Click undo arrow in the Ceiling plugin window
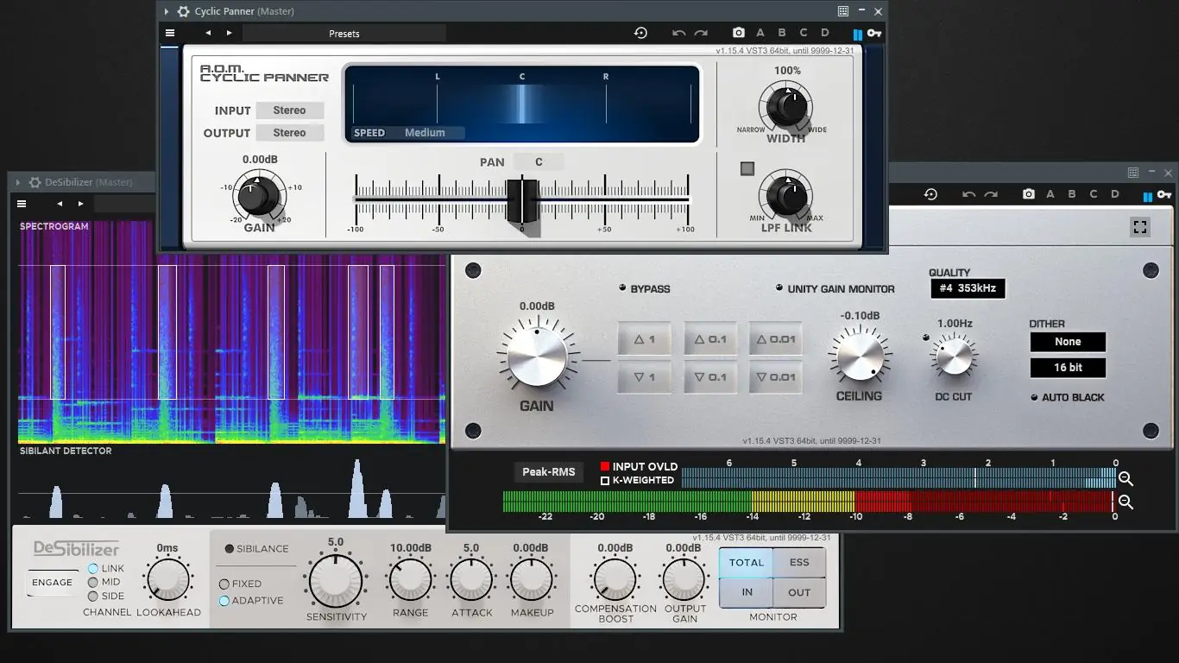The image size is (1179, 663). (969, 194)
